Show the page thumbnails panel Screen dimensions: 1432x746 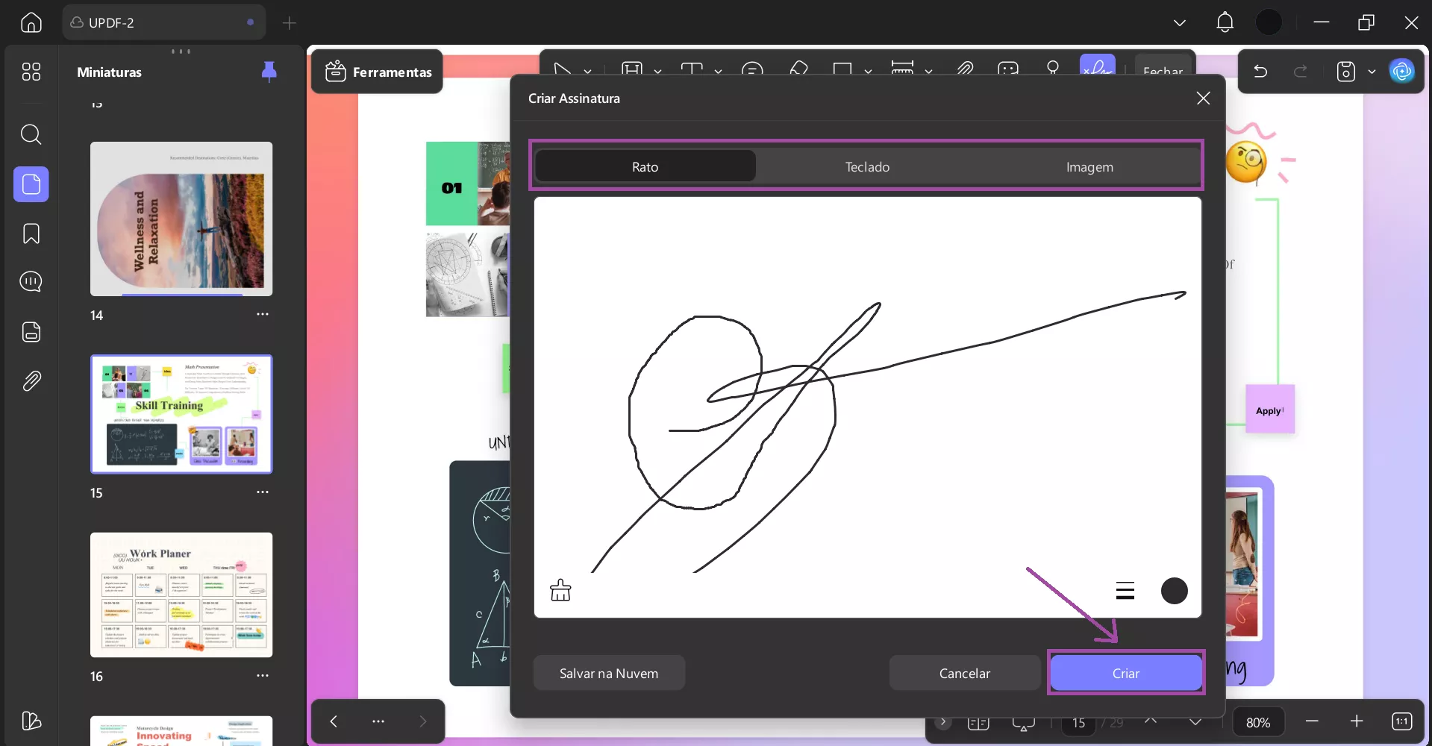click(31, 184)
